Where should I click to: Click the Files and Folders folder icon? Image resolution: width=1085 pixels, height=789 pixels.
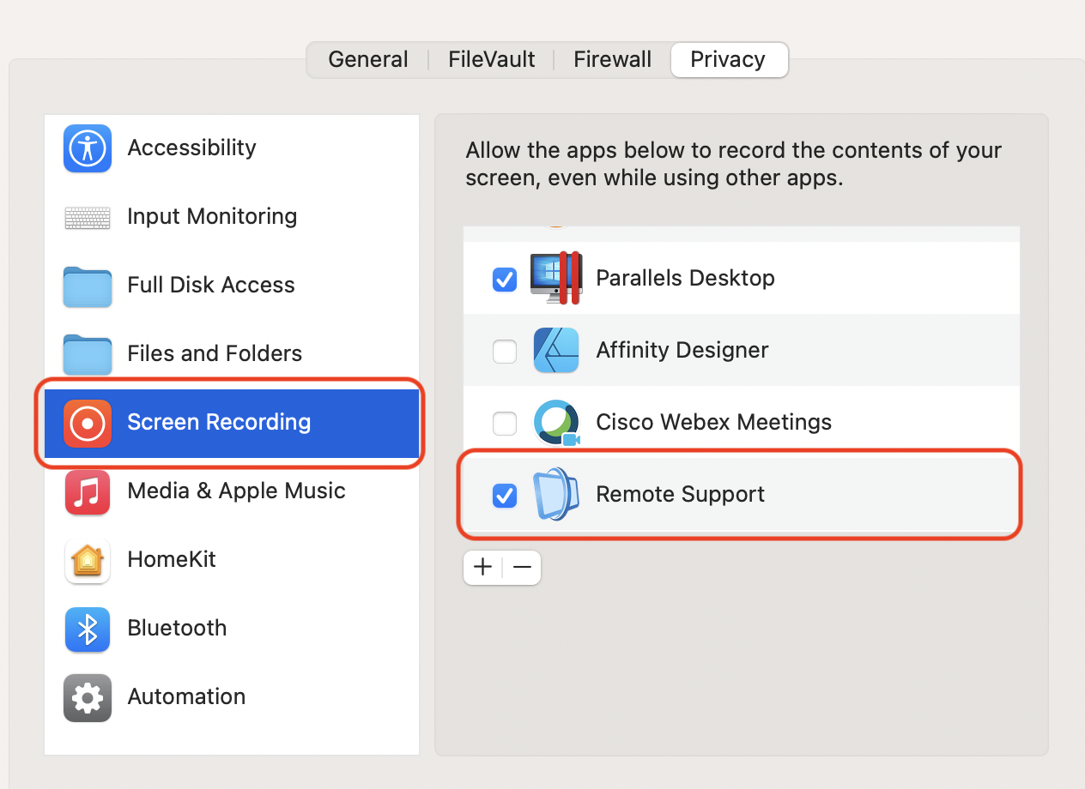click(88, 354)
